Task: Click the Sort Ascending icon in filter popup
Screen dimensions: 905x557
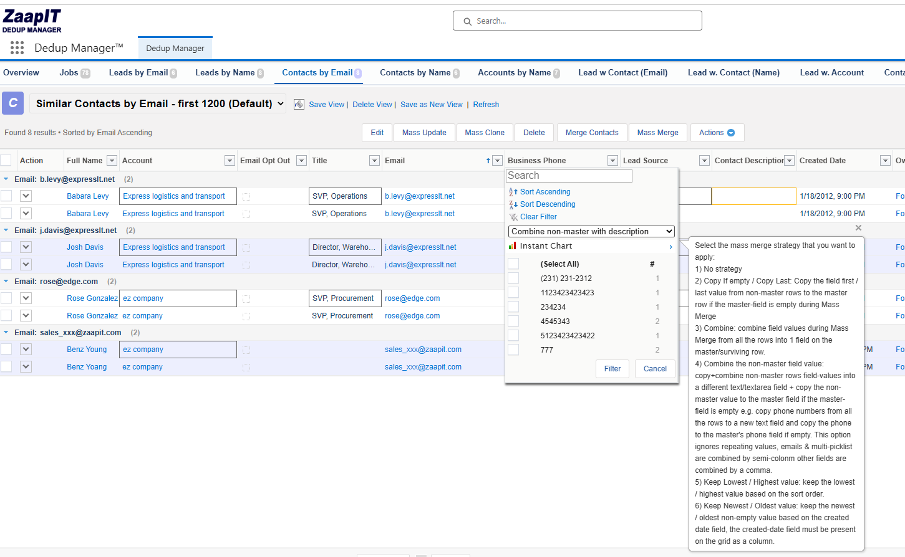Action: (513, 192)
